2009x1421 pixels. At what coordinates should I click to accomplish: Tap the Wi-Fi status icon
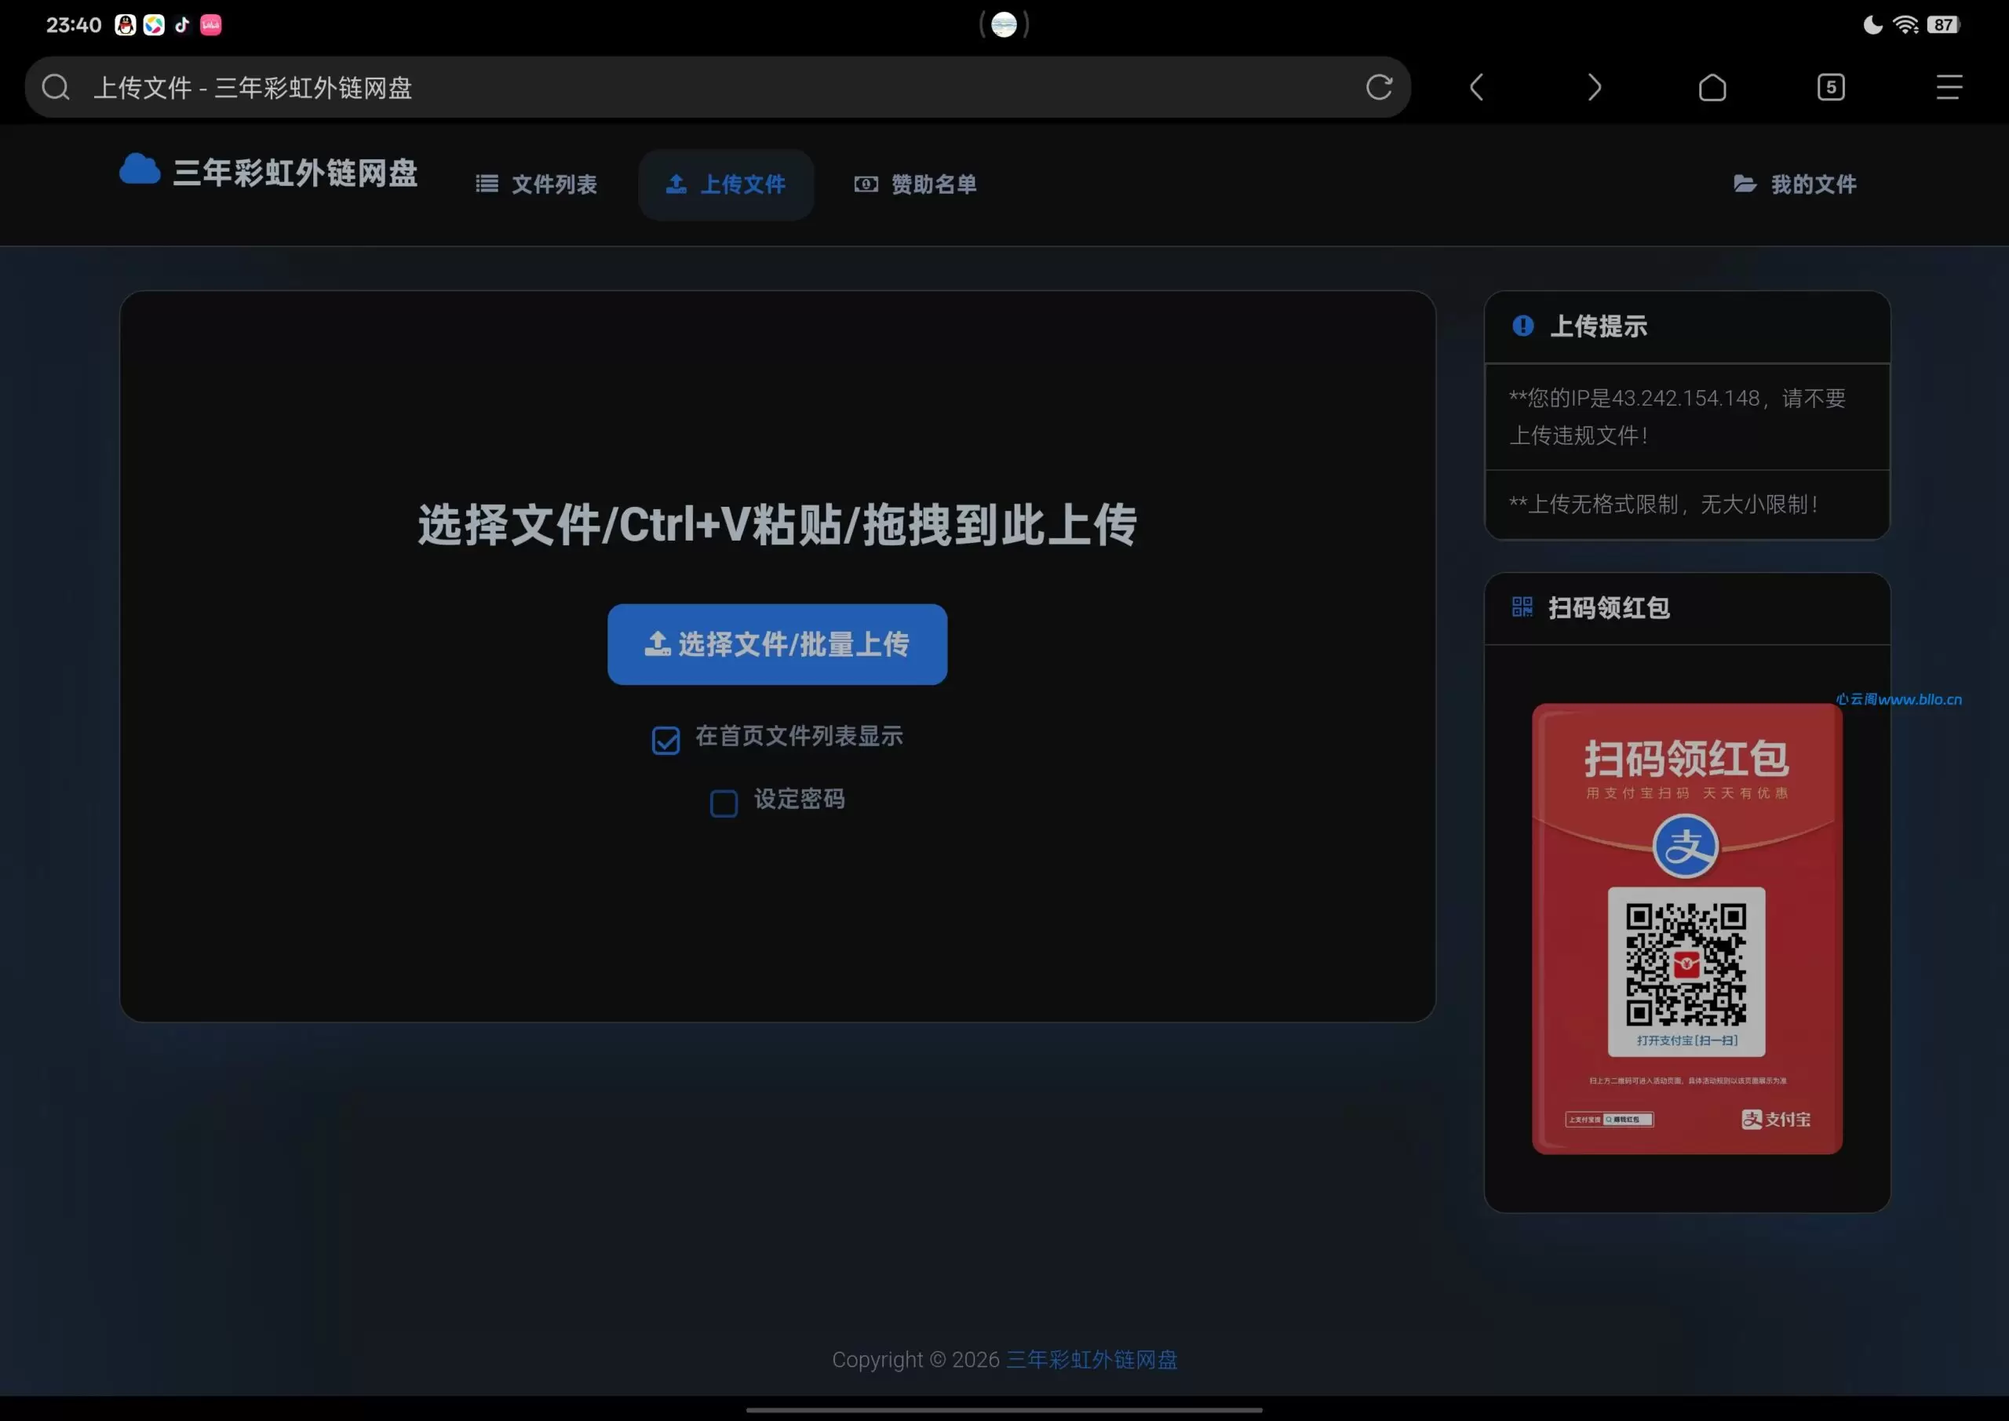click(1905, 24)
